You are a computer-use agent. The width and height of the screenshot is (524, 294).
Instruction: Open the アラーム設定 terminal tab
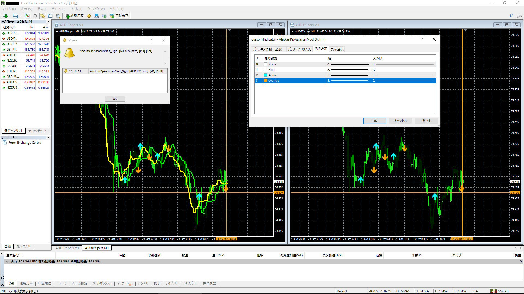point(79,283)
